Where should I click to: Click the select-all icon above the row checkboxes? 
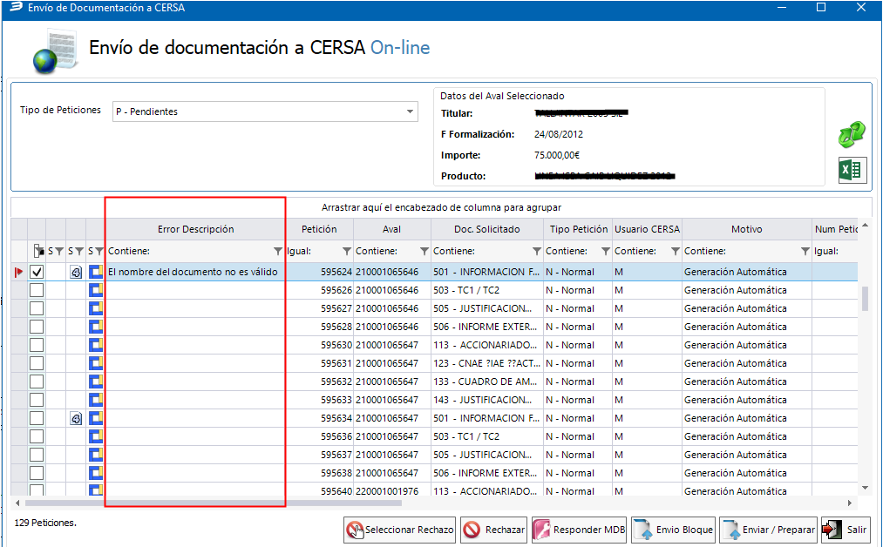point(38,251)
